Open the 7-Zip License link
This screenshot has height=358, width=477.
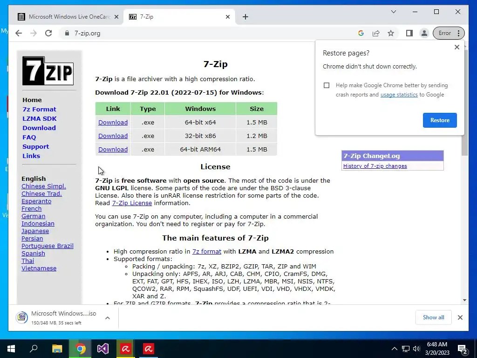pyautogui.click(x=132, y=203)
